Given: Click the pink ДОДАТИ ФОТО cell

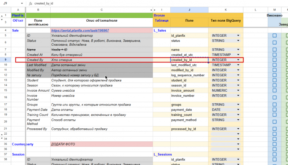Looking at the screenshot, I should coord(102,144).
